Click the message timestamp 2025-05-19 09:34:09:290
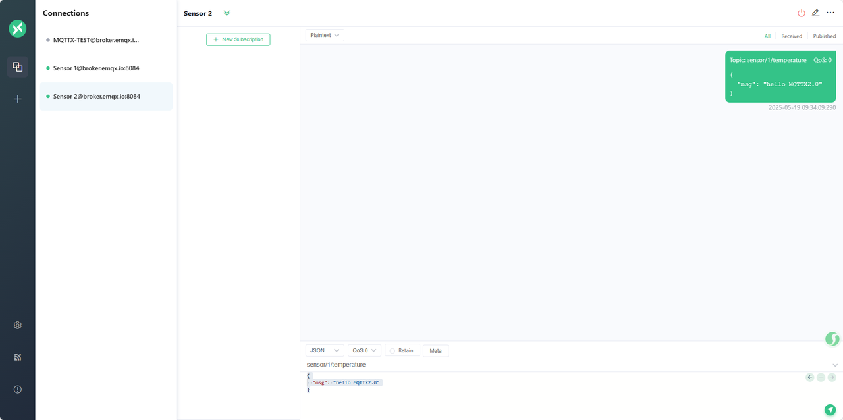The image size is (843, 420). 802,107
